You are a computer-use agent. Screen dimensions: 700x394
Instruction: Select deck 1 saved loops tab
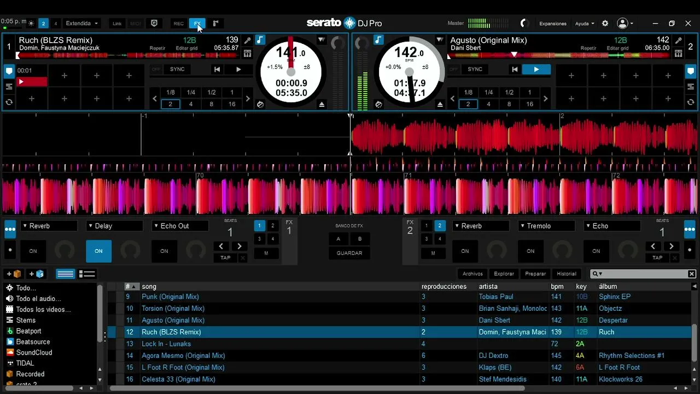[9, 86]
